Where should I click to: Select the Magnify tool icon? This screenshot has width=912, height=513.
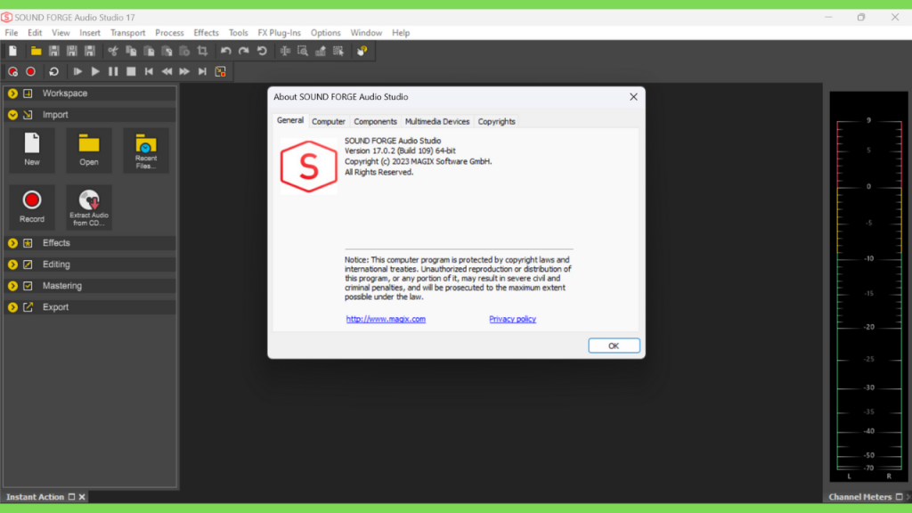pyautogui.click(x=303, y=51)
